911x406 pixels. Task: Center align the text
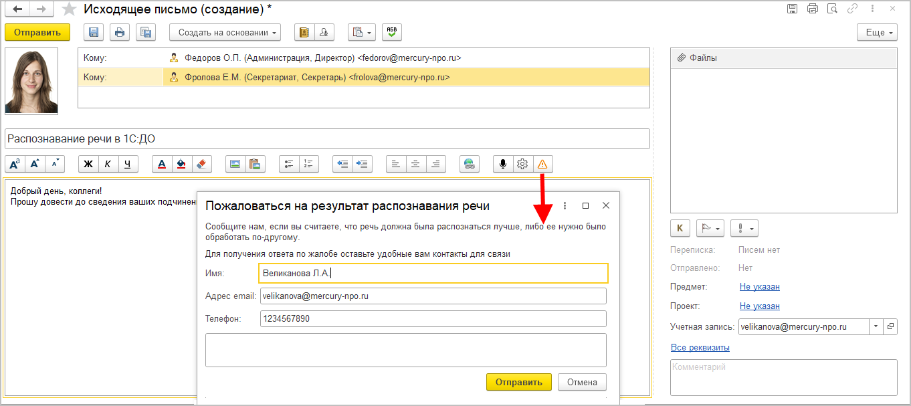coord(416,164)
